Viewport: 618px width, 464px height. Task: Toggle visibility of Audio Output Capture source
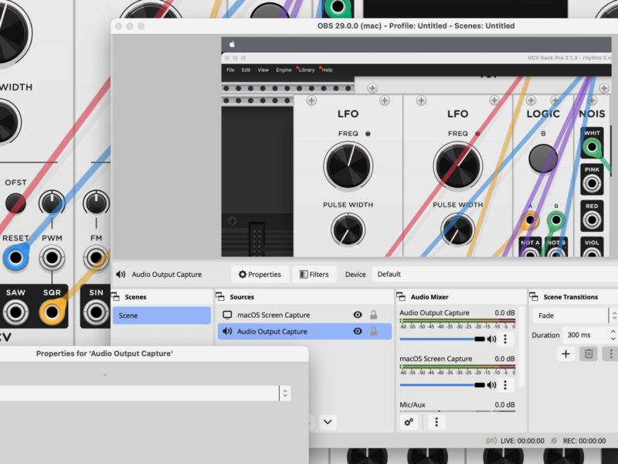(x=357, y=331)
